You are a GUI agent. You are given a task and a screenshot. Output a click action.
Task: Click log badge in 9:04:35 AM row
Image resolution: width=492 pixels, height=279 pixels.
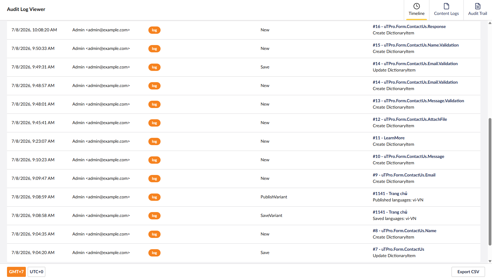[154, 234]
